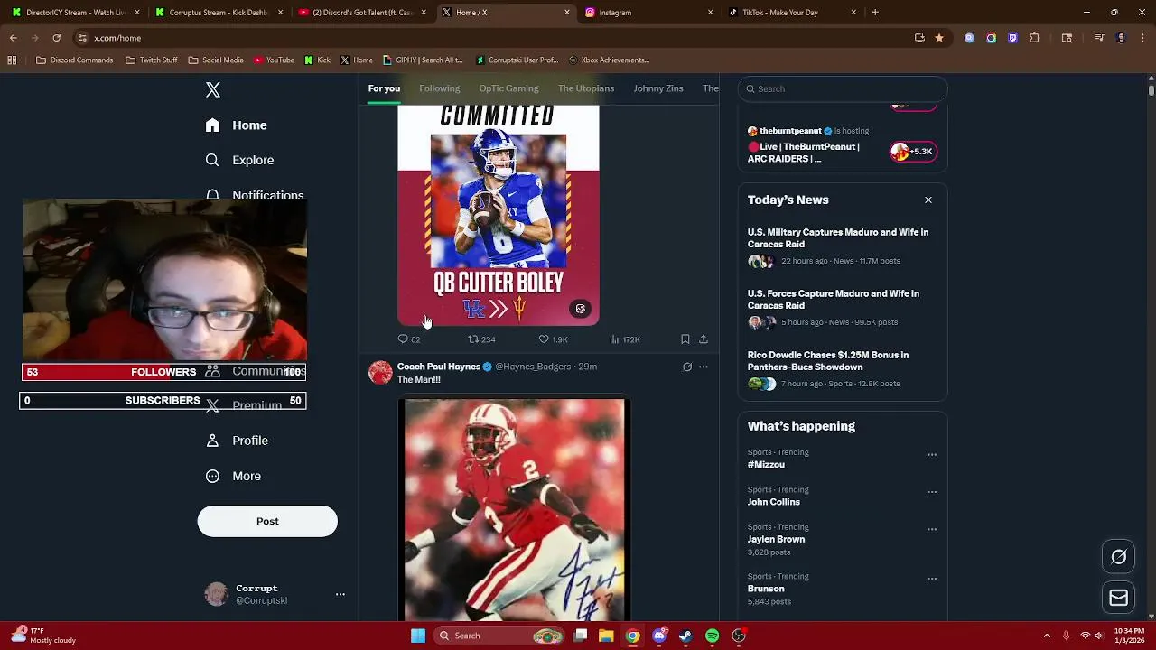View analytics of QB Cutter Boley post
This screenshot has height=650, width=1156.
click(x=625, y=339)
